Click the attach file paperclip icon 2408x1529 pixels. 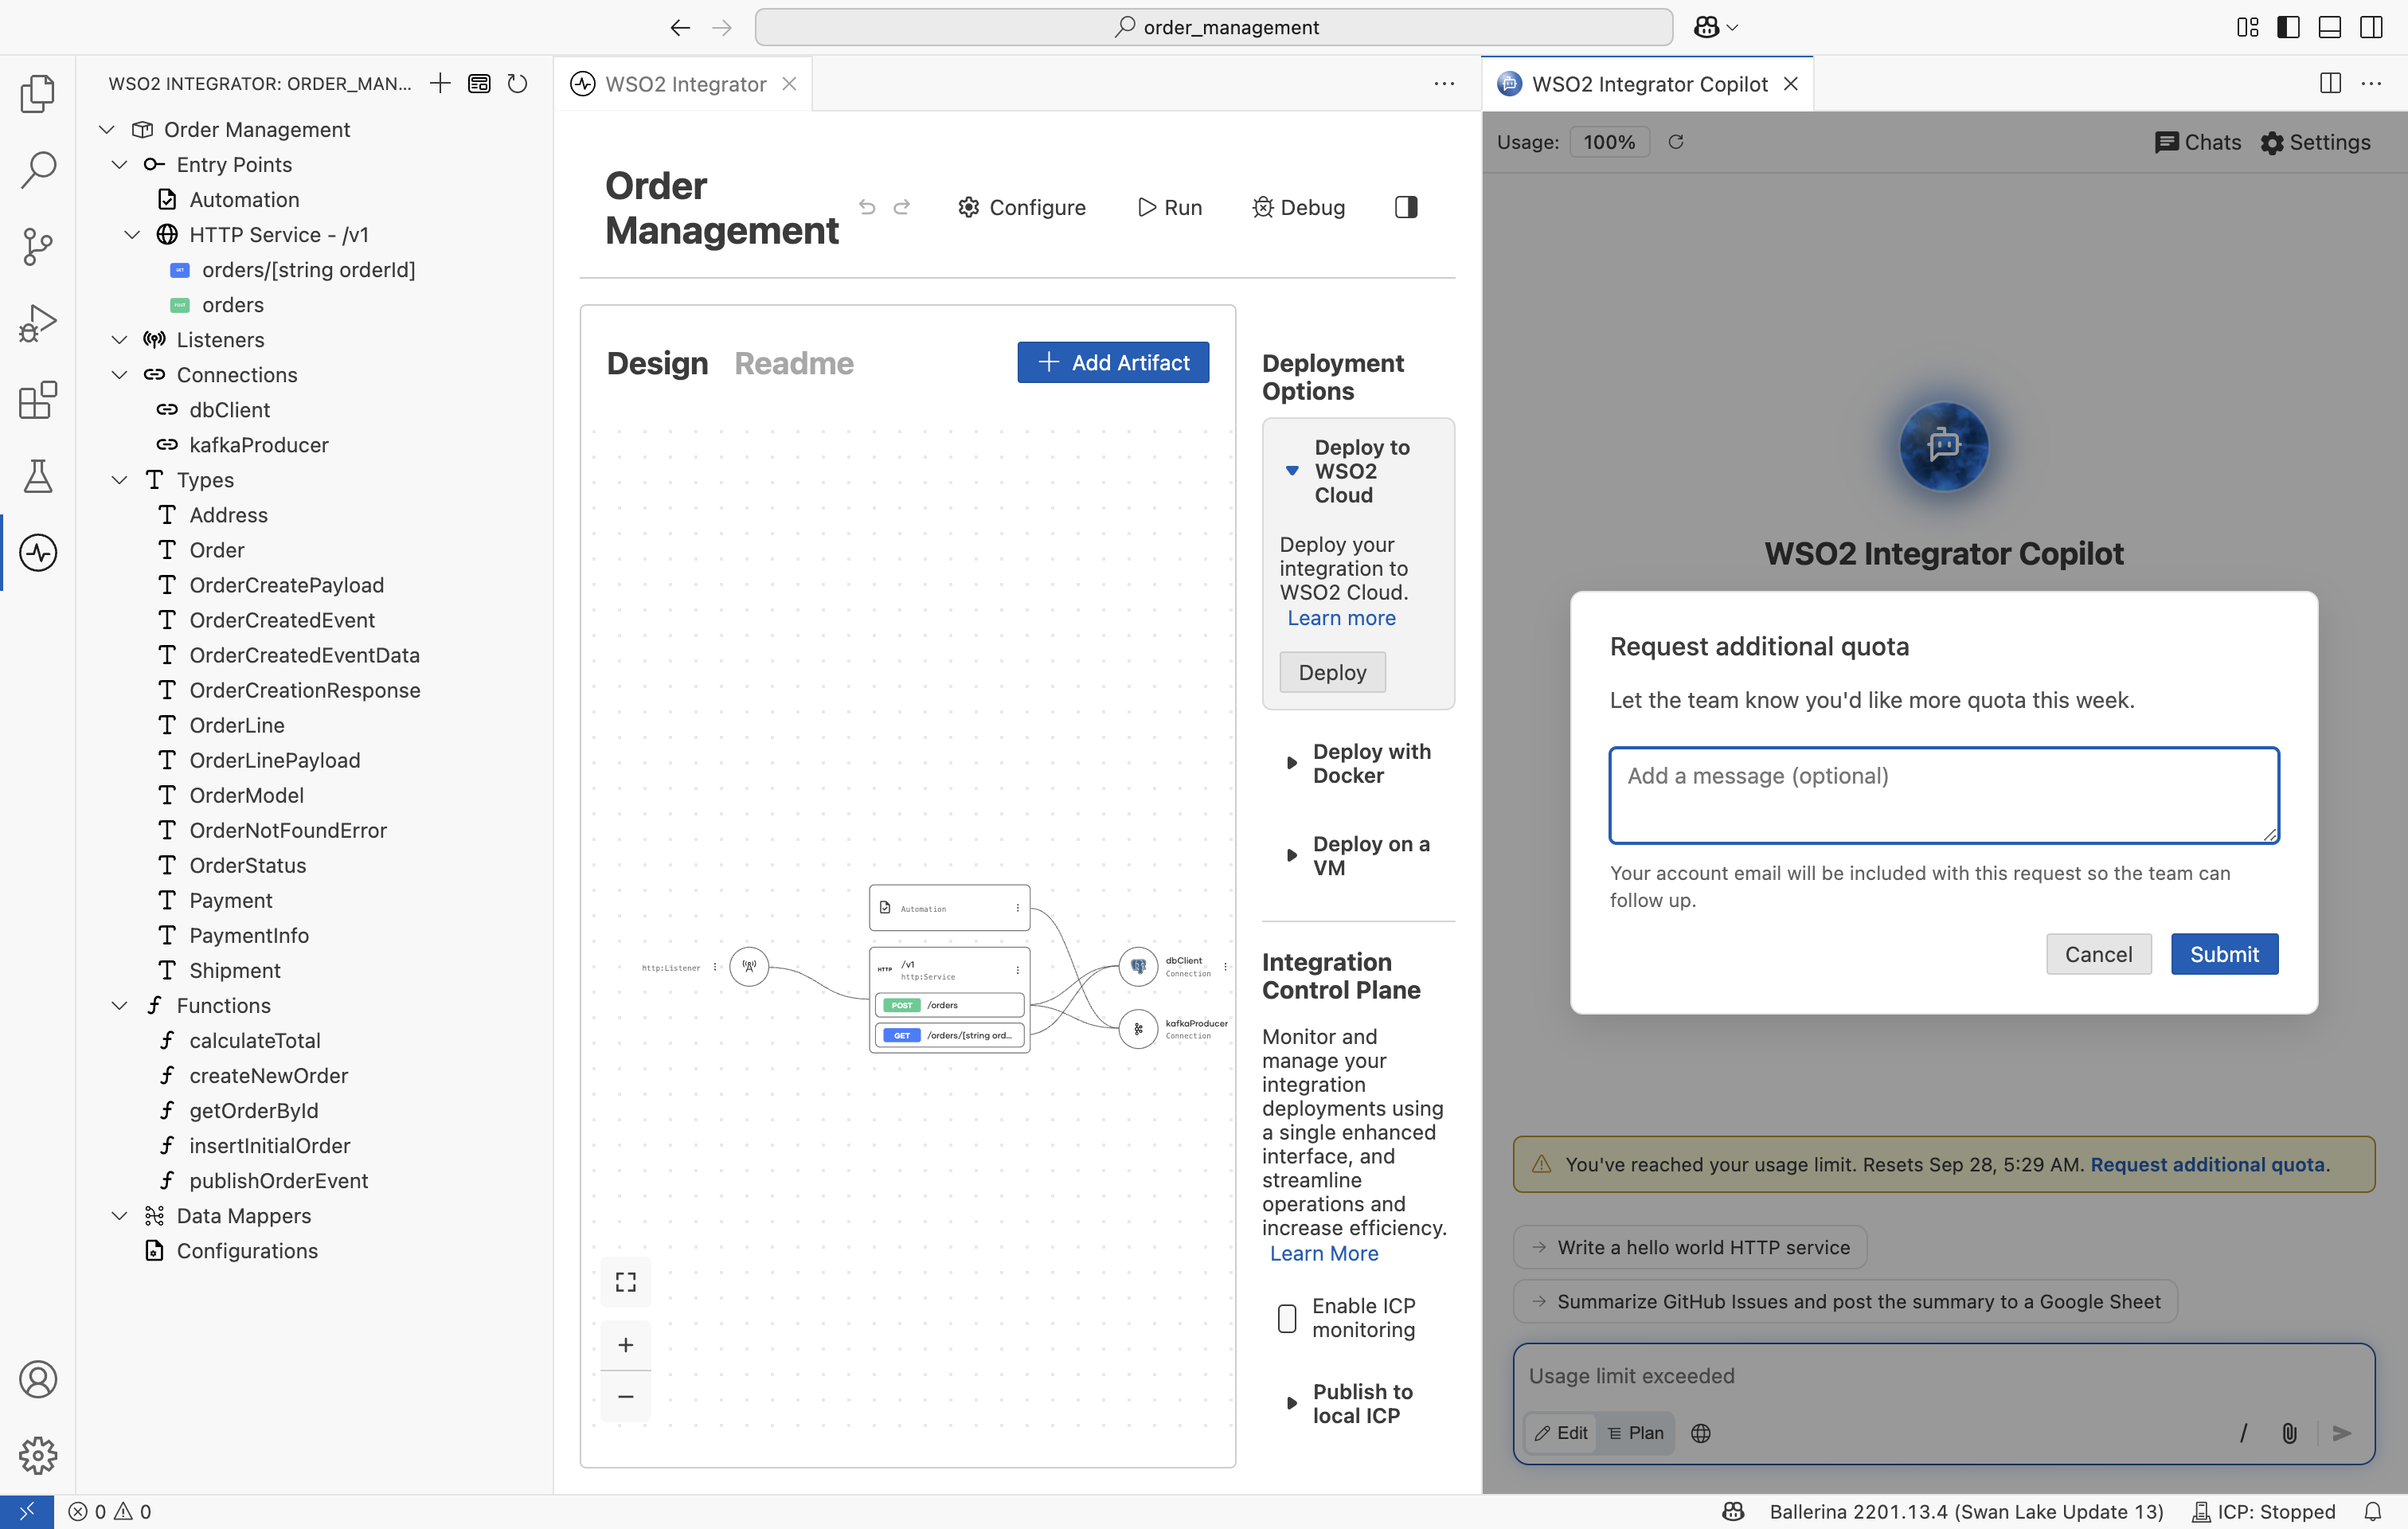pos(2289,1433)
